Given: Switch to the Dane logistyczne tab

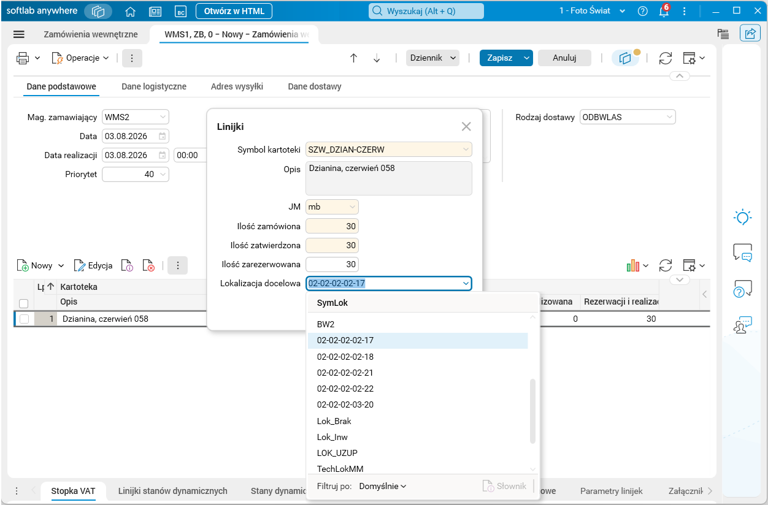Looking at the screenshot, I should pyautogui.click(x=154, y=86).
